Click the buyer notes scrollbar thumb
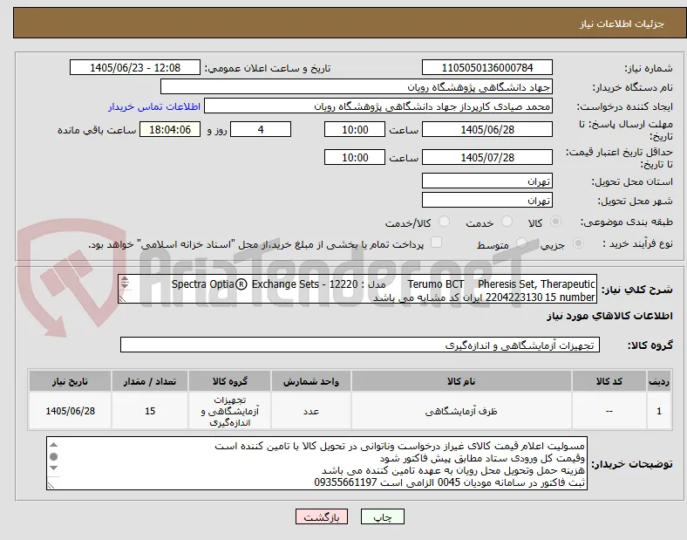 click(53, 457)
